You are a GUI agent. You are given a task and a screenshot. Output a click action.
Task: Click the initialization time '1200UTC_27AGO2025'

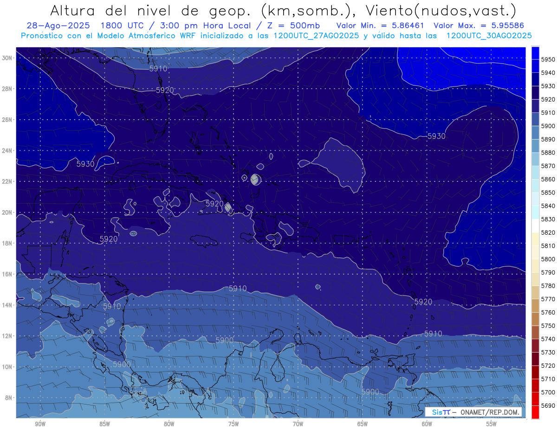[x=316, y=36]
